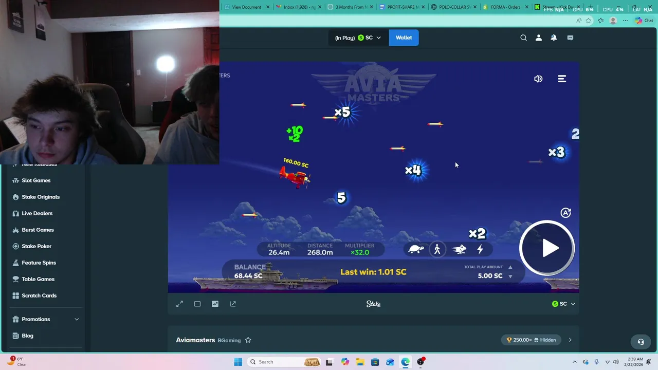The height and width of the screenshot is (370, 658).
Task: Select the turtle slow speed option
Action: click(x=416, y=249)
